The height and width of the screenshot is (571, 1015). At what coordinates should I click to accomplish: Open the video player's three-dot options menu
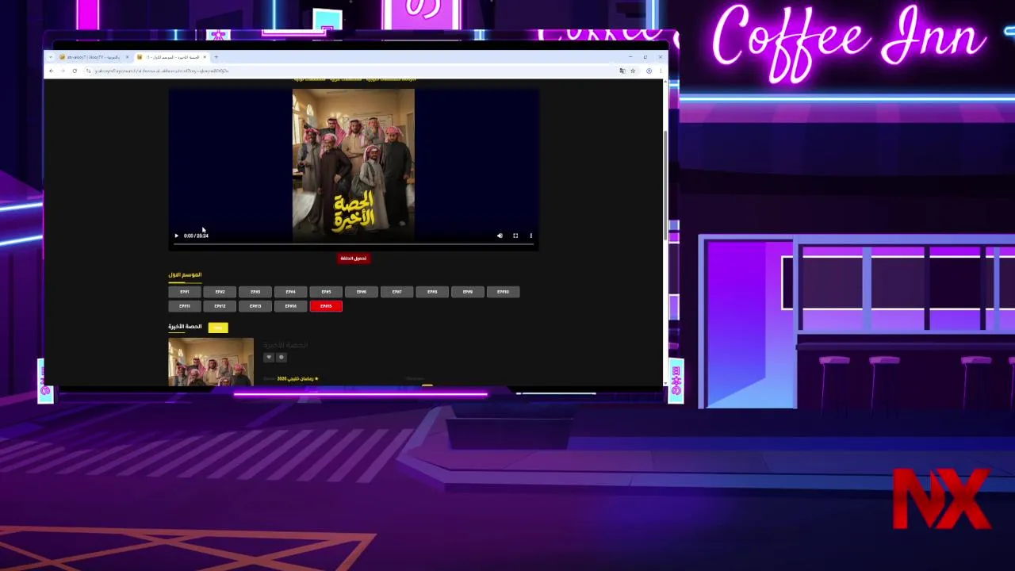coord(531,236)
